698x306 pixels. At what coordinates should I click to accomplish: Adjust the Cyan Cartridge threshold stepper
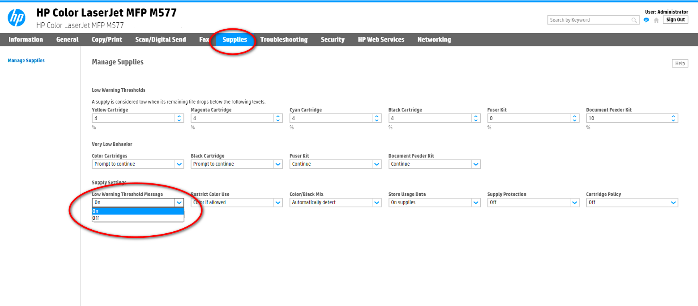377,118
